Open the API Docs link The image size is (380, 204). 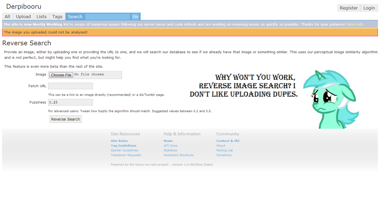[x=170, y=146]
